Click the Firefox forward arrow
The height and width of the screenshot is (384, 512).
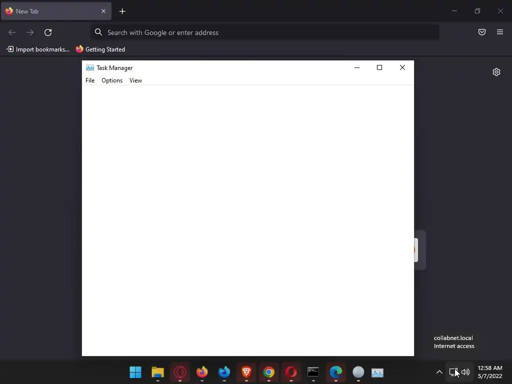point(30,32)
